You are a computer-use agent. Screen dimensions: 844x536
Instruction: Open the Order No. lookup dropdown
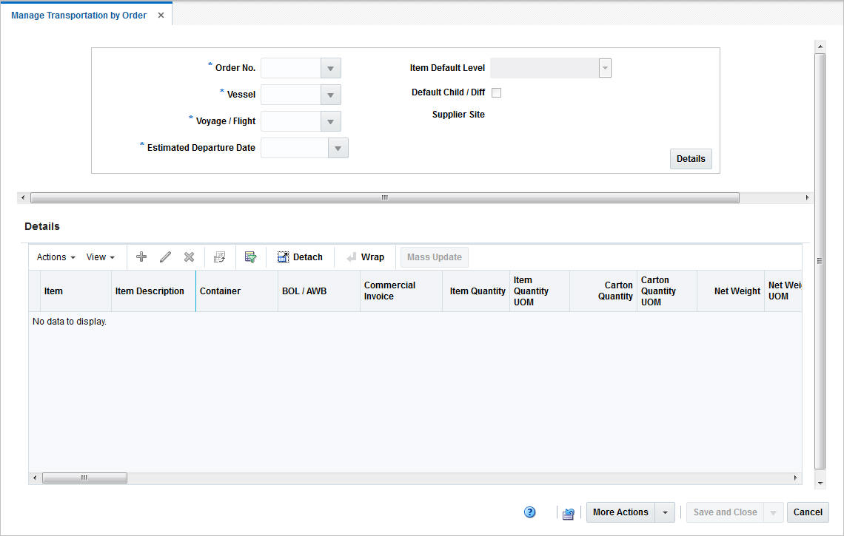coord(330,67)
